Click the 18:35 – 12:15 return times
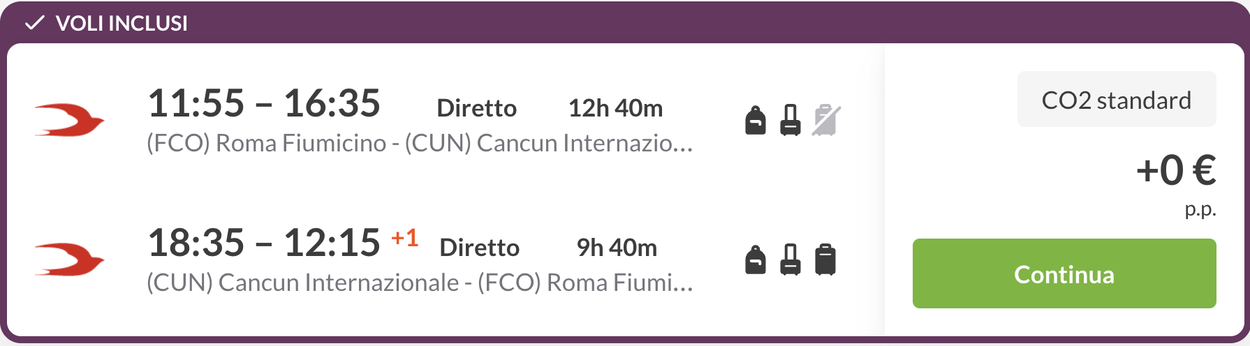The width and height of the screenshot is (1250, 346). tap(264, 243)
